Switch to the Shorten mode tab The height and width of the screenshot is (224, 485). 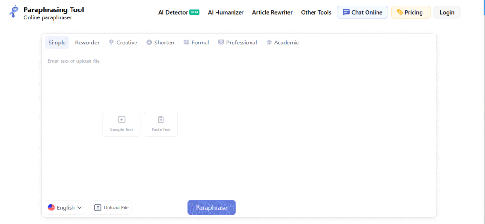point(160,43)
